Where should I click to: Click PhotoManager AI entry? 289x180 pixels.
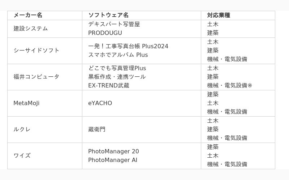(113, 160)
